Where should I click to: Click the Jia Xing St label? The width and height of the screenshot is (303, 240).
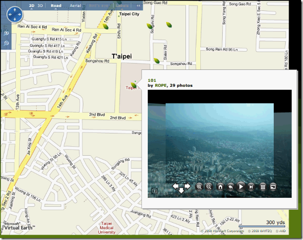[x=29, y=147]
